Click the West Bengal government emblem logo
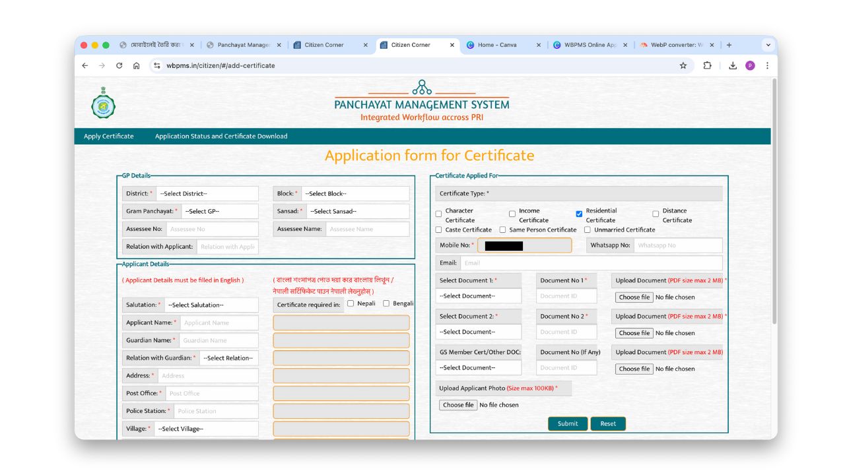The image size is (845, 475). (x=103, y=103)
